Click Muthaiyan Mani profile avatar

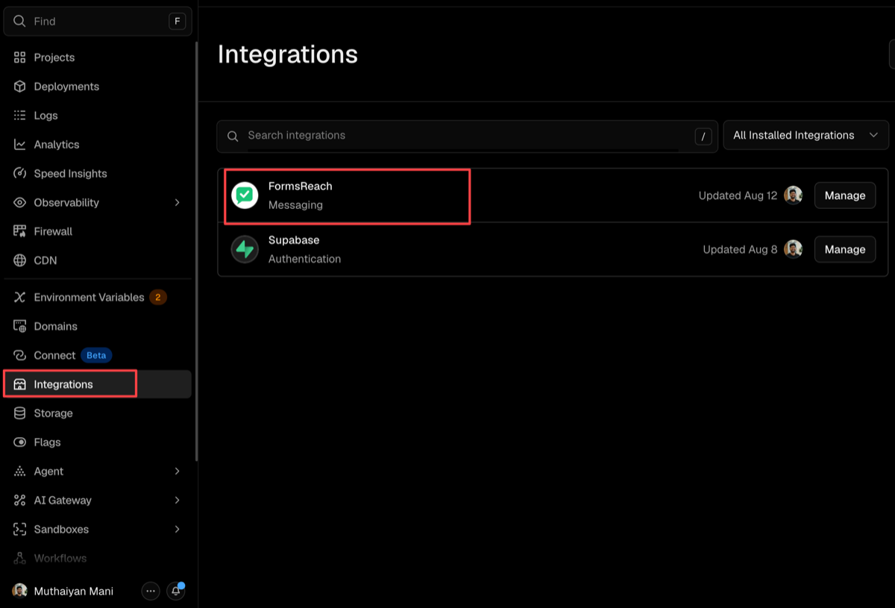point(19,591)
